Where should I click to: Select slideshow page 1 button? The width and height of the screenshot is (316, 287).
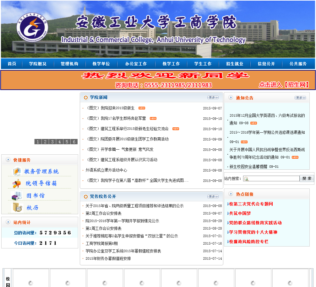pyautogui.click(x=38, y=142)
